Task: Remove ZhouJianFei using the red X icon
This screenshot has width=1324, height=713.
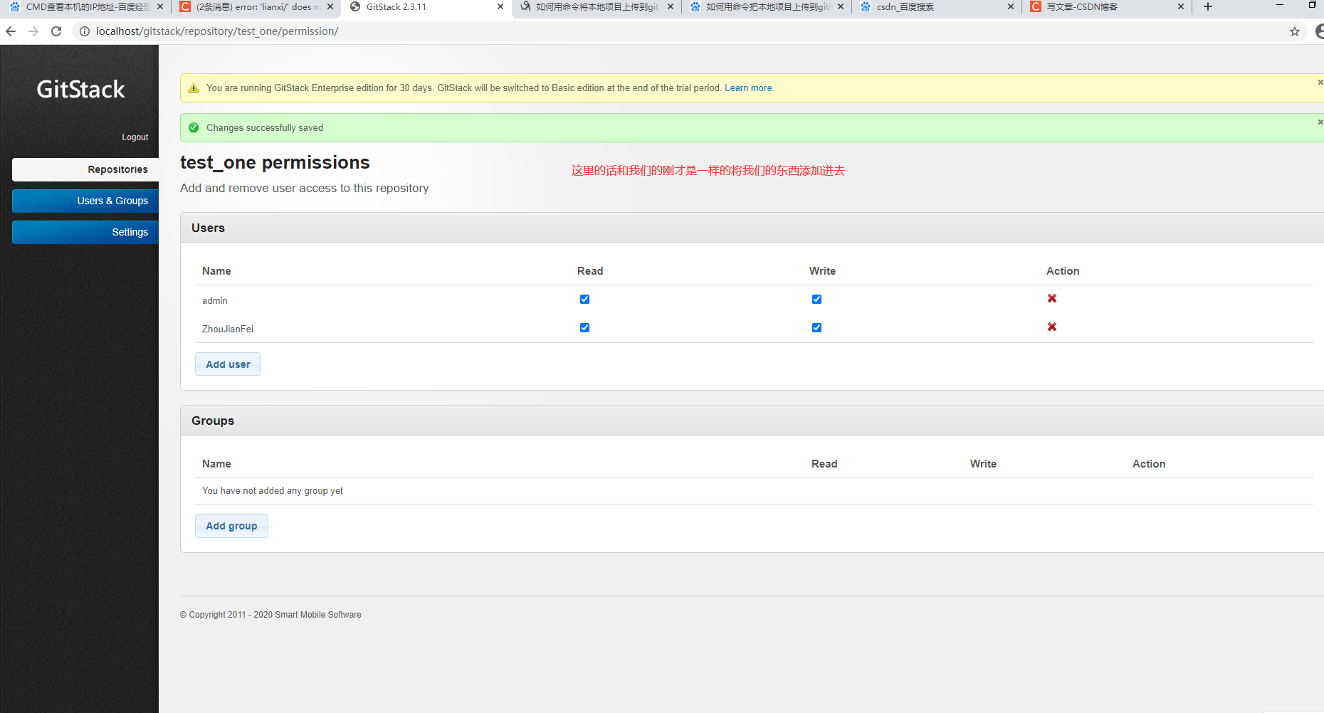Action: 1052,327
